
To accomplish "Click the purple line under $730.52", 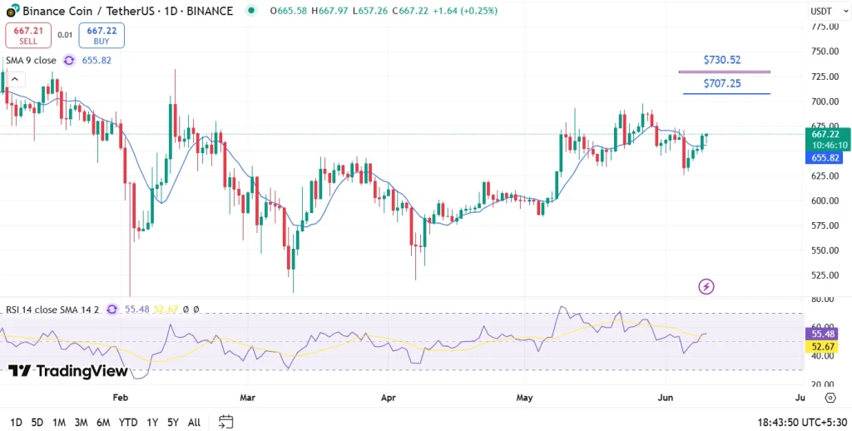I will [x=725, y=72].
